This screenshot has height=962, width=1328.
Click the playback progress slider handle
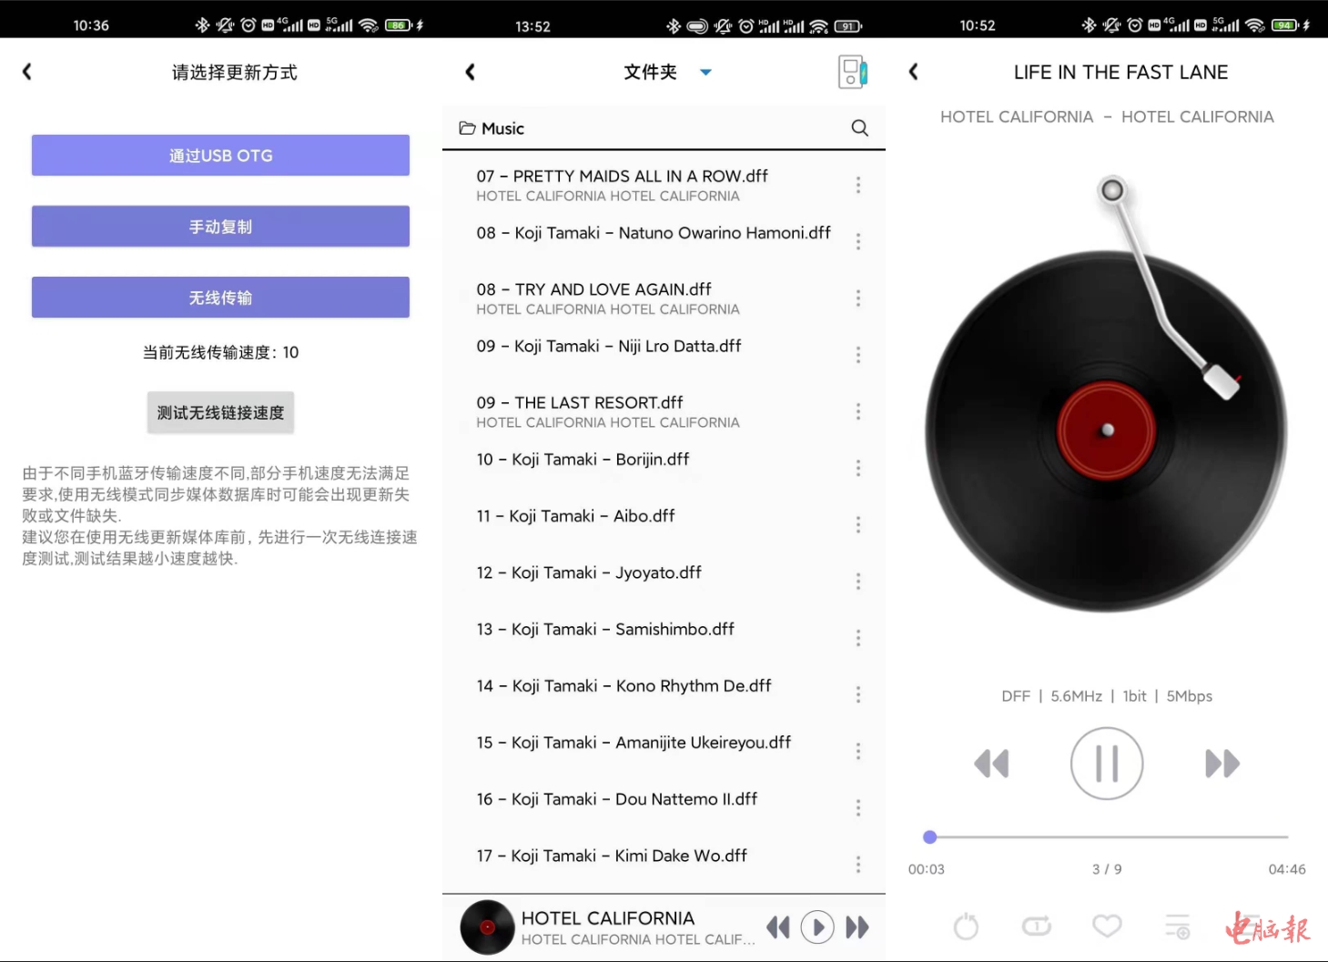929,837
